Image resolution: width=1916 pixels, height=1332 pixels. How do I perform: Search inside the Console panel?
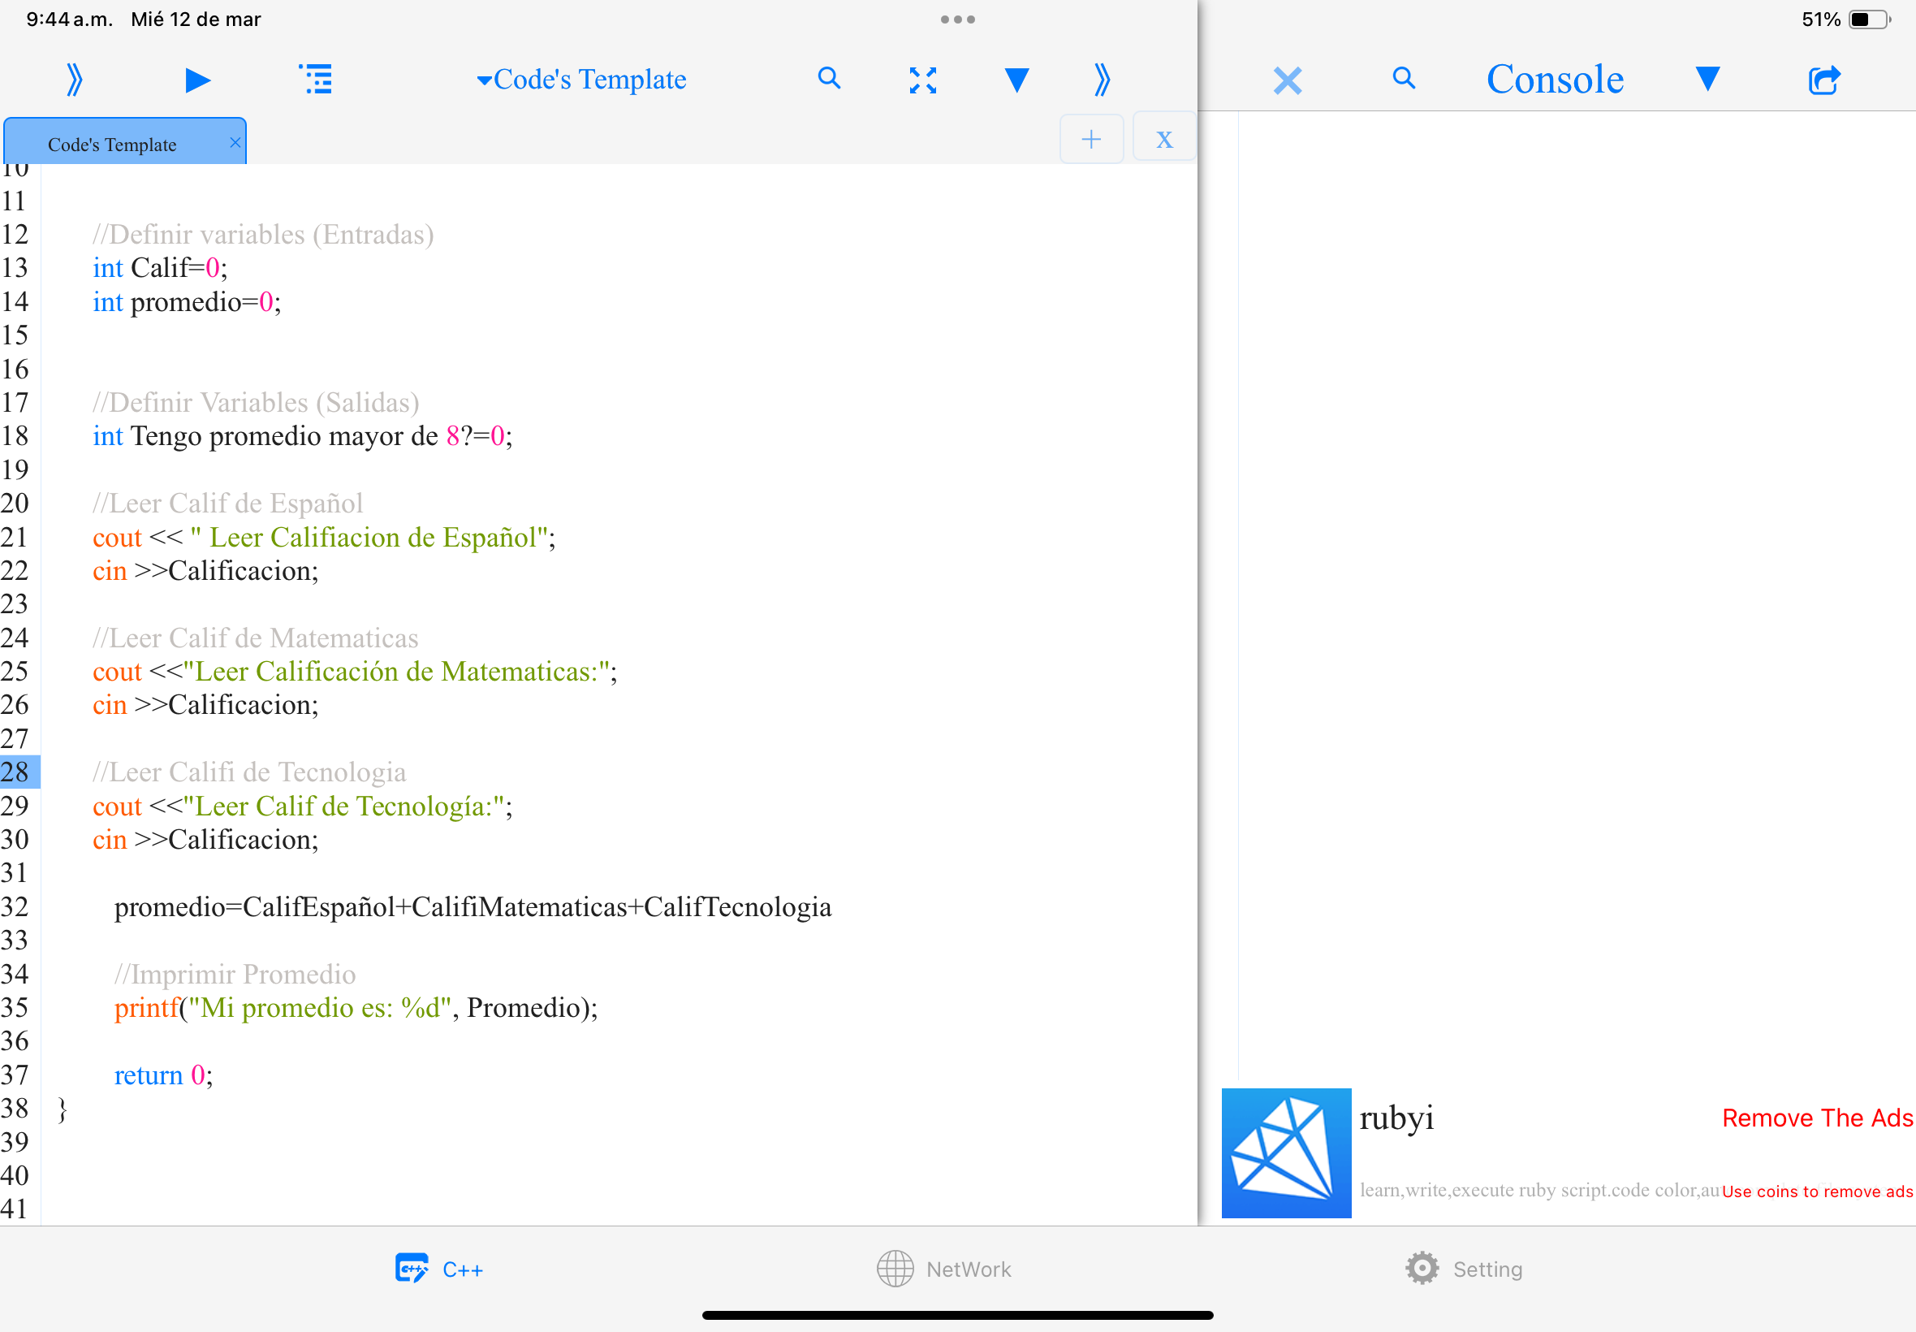(1404, 79)
